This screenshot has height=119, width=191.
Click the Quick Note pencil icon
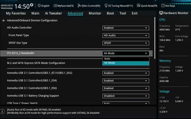[139, 6]
